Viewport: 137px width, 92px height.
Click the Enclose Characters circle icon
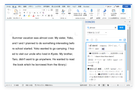[x=52, y=16]
